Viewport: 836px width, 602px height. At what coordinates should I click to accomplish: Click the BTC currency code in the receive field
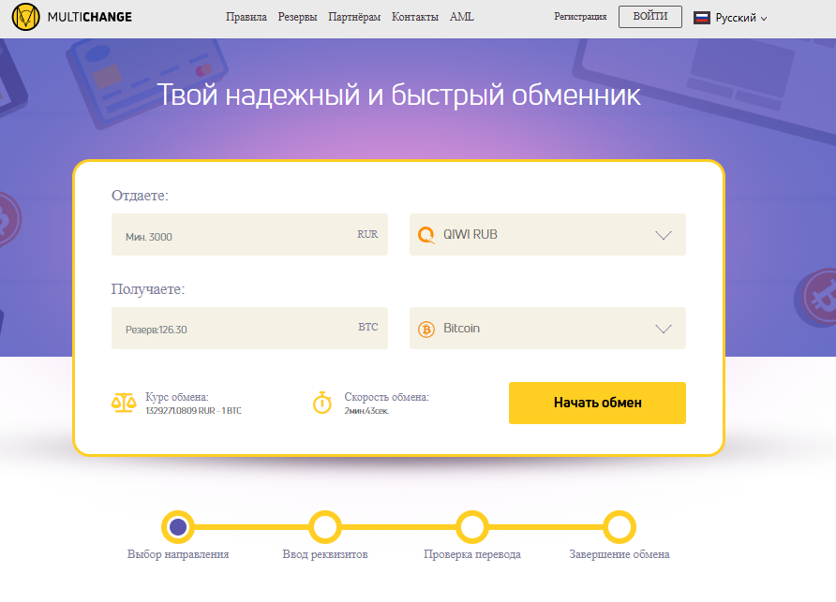tap(368, 327)
